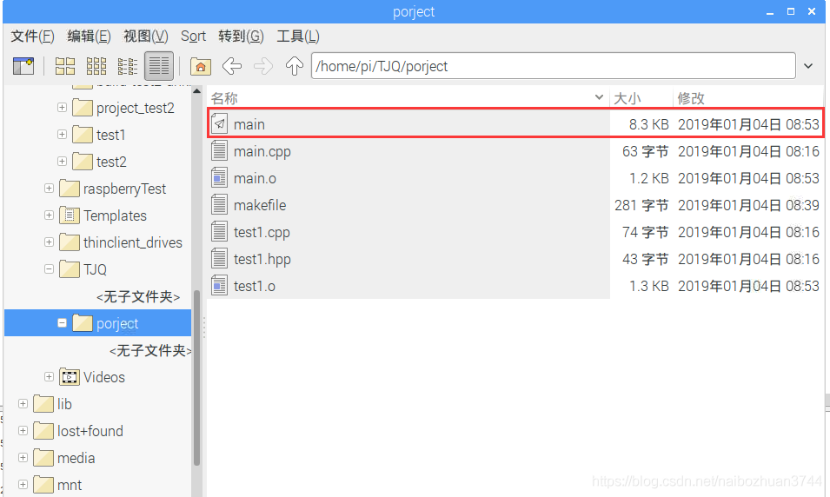The height and width of the screenshot is (497, 830).
Task: Expand the raspberryTest folder
Action: pos(49,189)
